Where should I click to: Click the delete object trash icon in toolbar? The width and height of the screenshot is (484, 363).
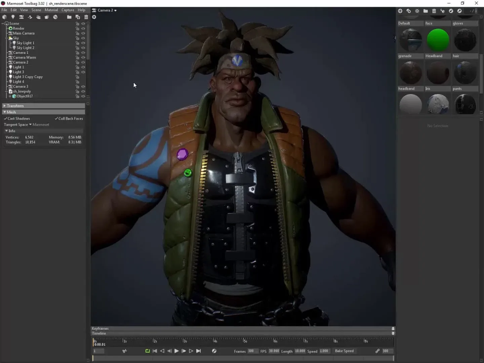tap(86, 17)
